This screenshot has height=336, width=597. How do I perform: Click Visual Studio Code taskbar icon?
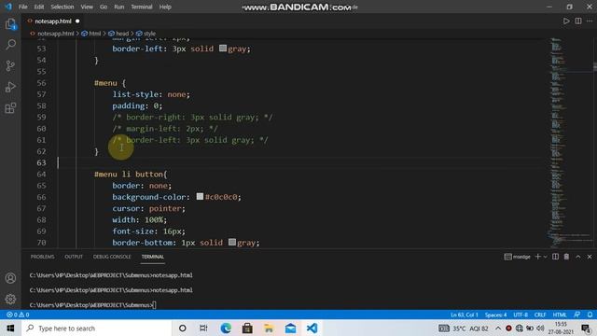(x=312, y=328)
